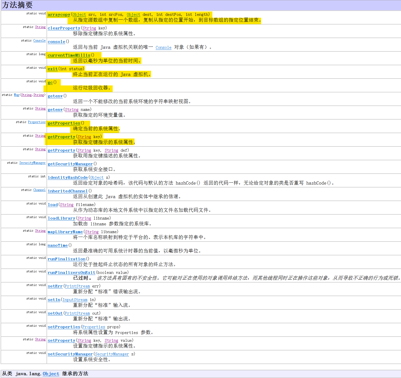
Task: Open the currentTimeMillis method link
Action: pyautogui.click(x=69, y=55)
